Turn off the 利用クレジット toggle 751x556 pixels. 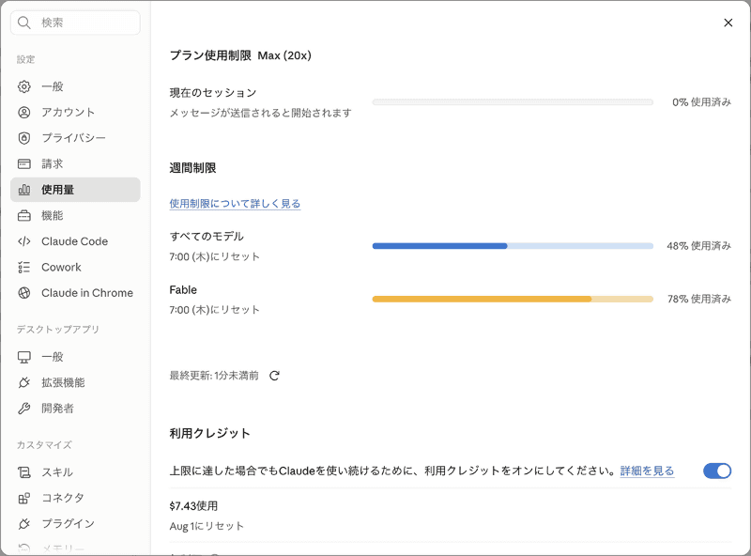point(717,471)
